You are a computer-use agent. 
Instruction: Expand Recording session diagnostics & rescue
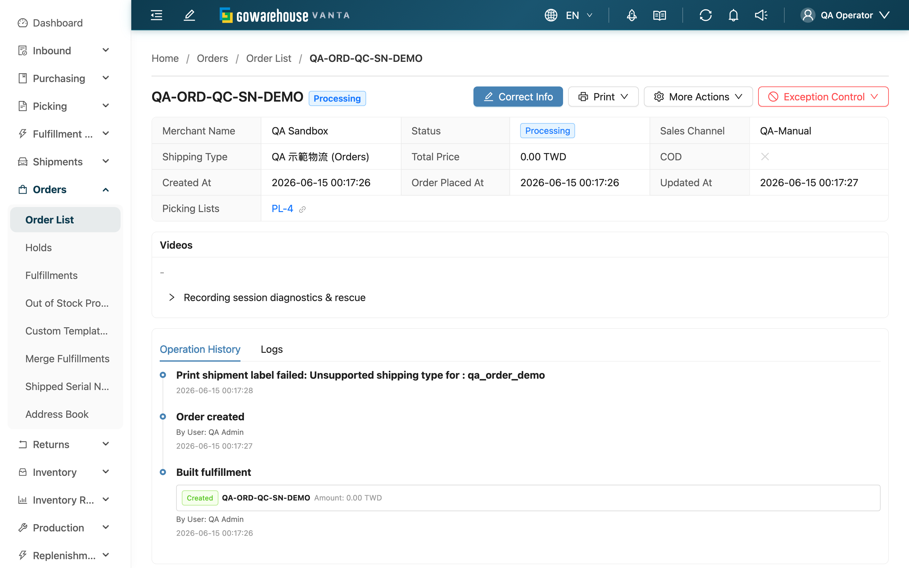click(267, 298)
